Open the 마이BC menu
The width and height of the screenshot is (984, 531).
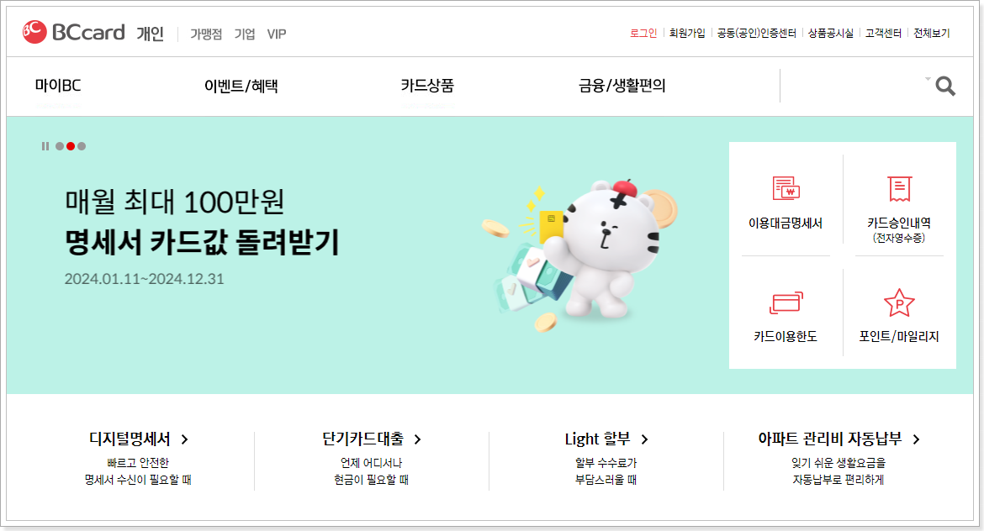point(58,85)
